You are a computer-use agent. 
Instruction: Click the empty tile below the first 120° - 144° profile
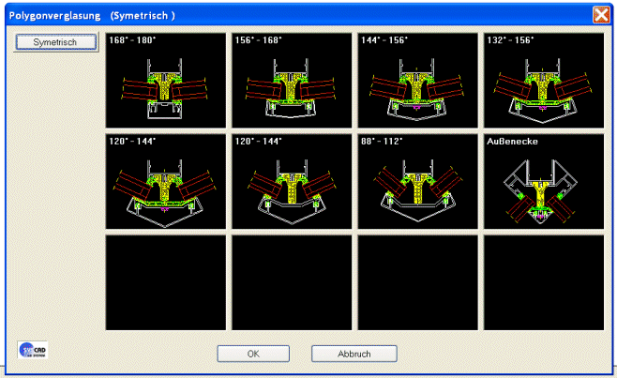166,283
